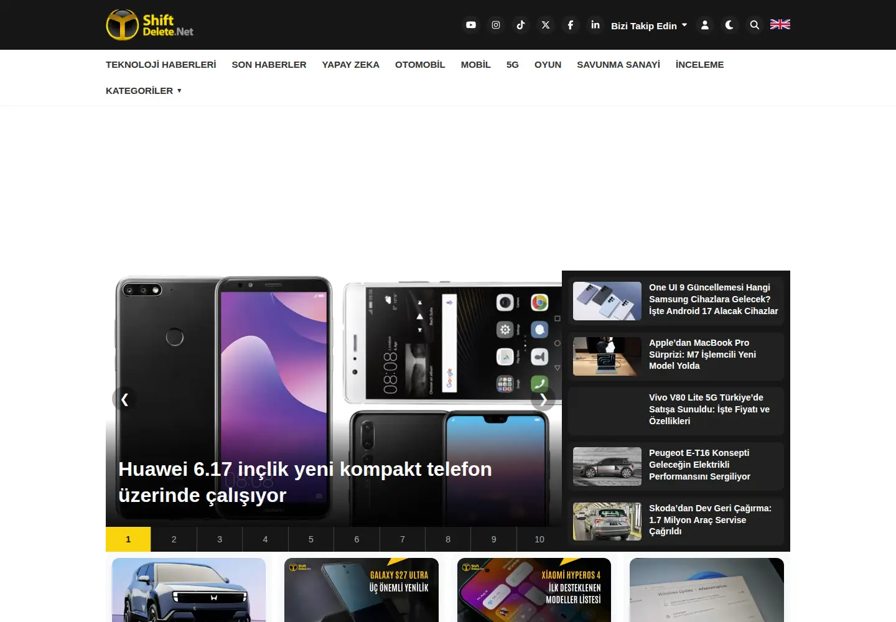Open SAVUNMA SANAYİ section

click(x=618, y=65)
